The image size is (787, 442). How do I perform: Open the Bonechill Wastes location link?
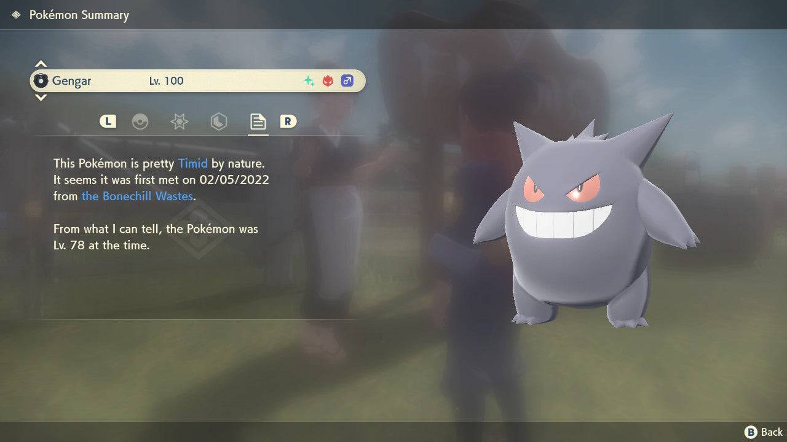[x=137, y=196]
